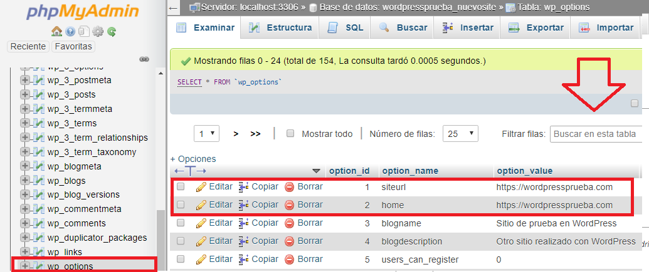The image size is (649, 272).
Task: Click the link chain icon in sidebar
Action: (144, 59)
